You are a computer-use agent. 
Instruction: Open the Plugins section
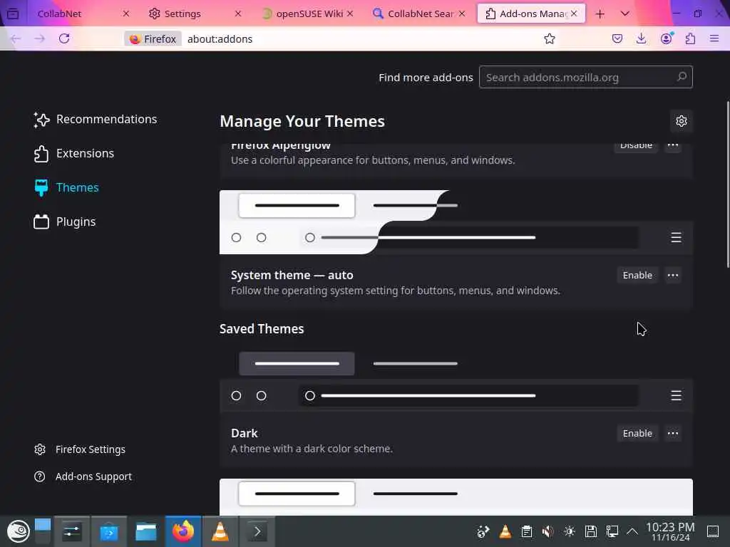(x=64, y=222)
